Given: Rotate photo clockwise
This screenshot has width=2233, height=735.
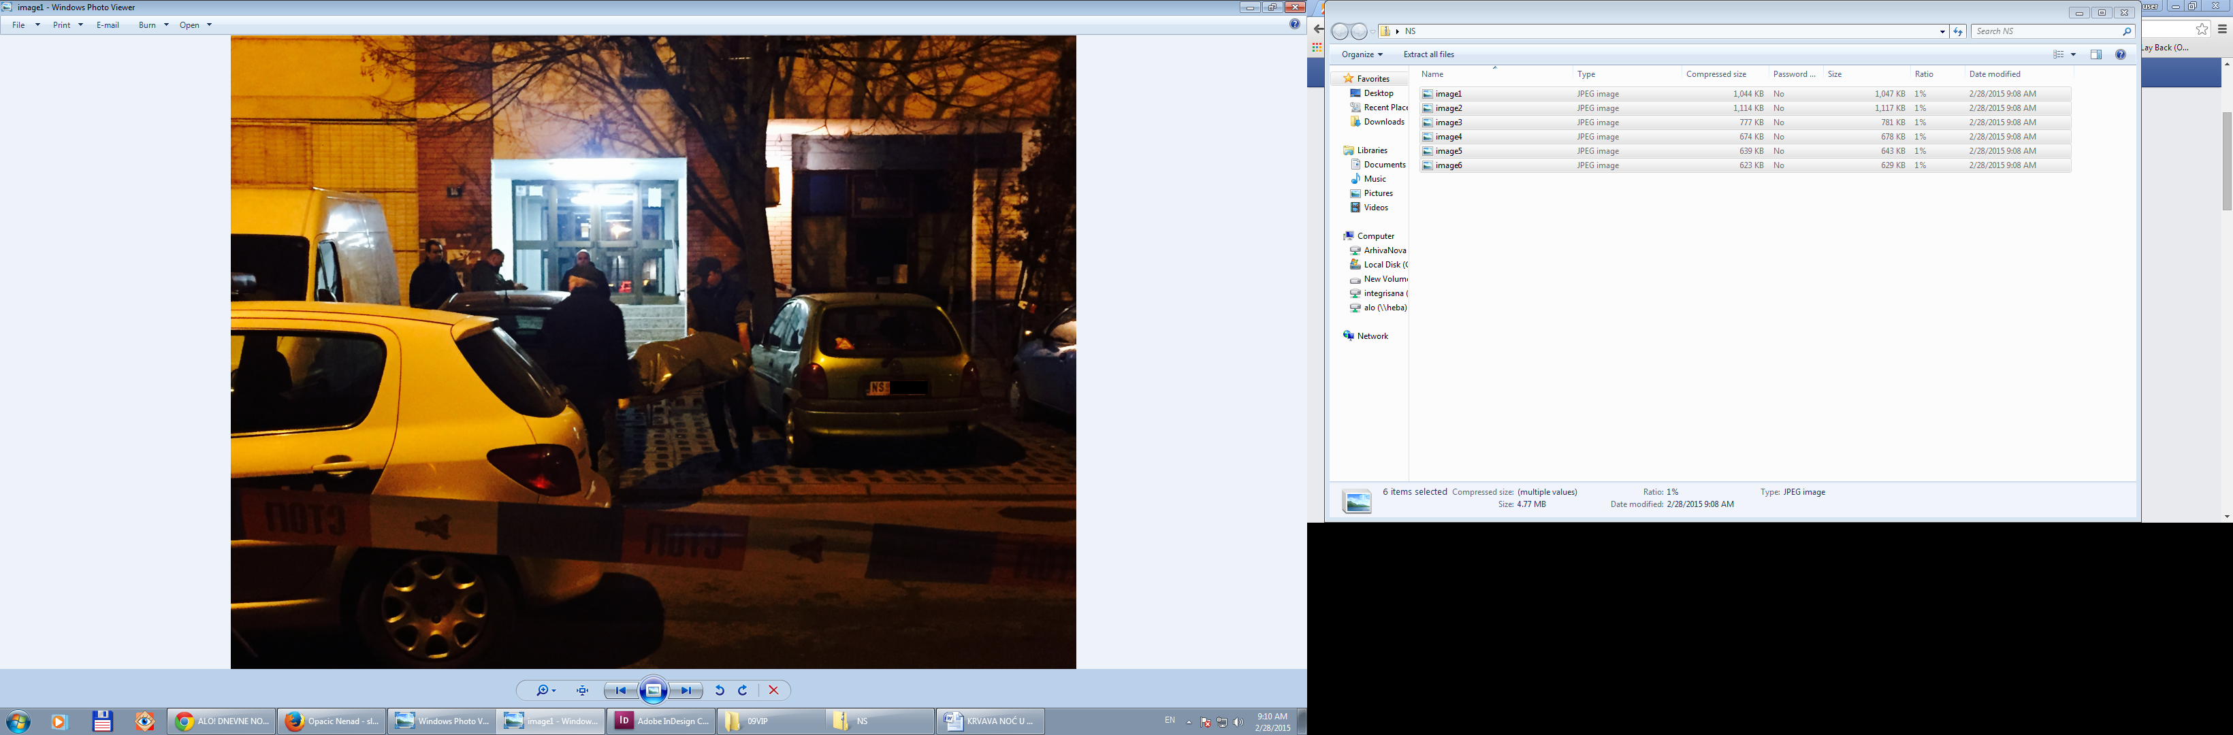Looking at the screenshot, I should click(743, 691).
